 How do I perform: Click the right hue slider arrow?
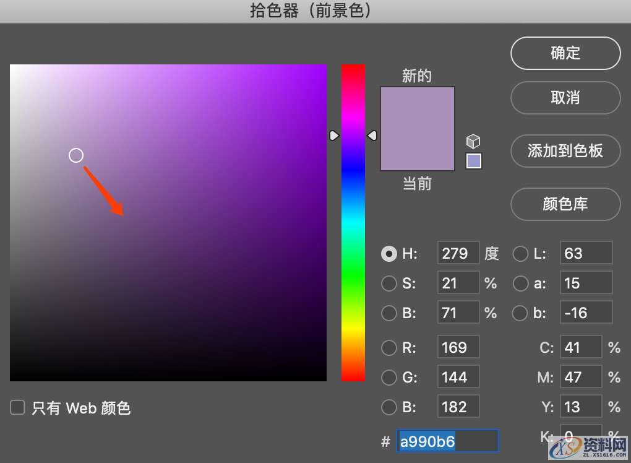tap(372, 136)
